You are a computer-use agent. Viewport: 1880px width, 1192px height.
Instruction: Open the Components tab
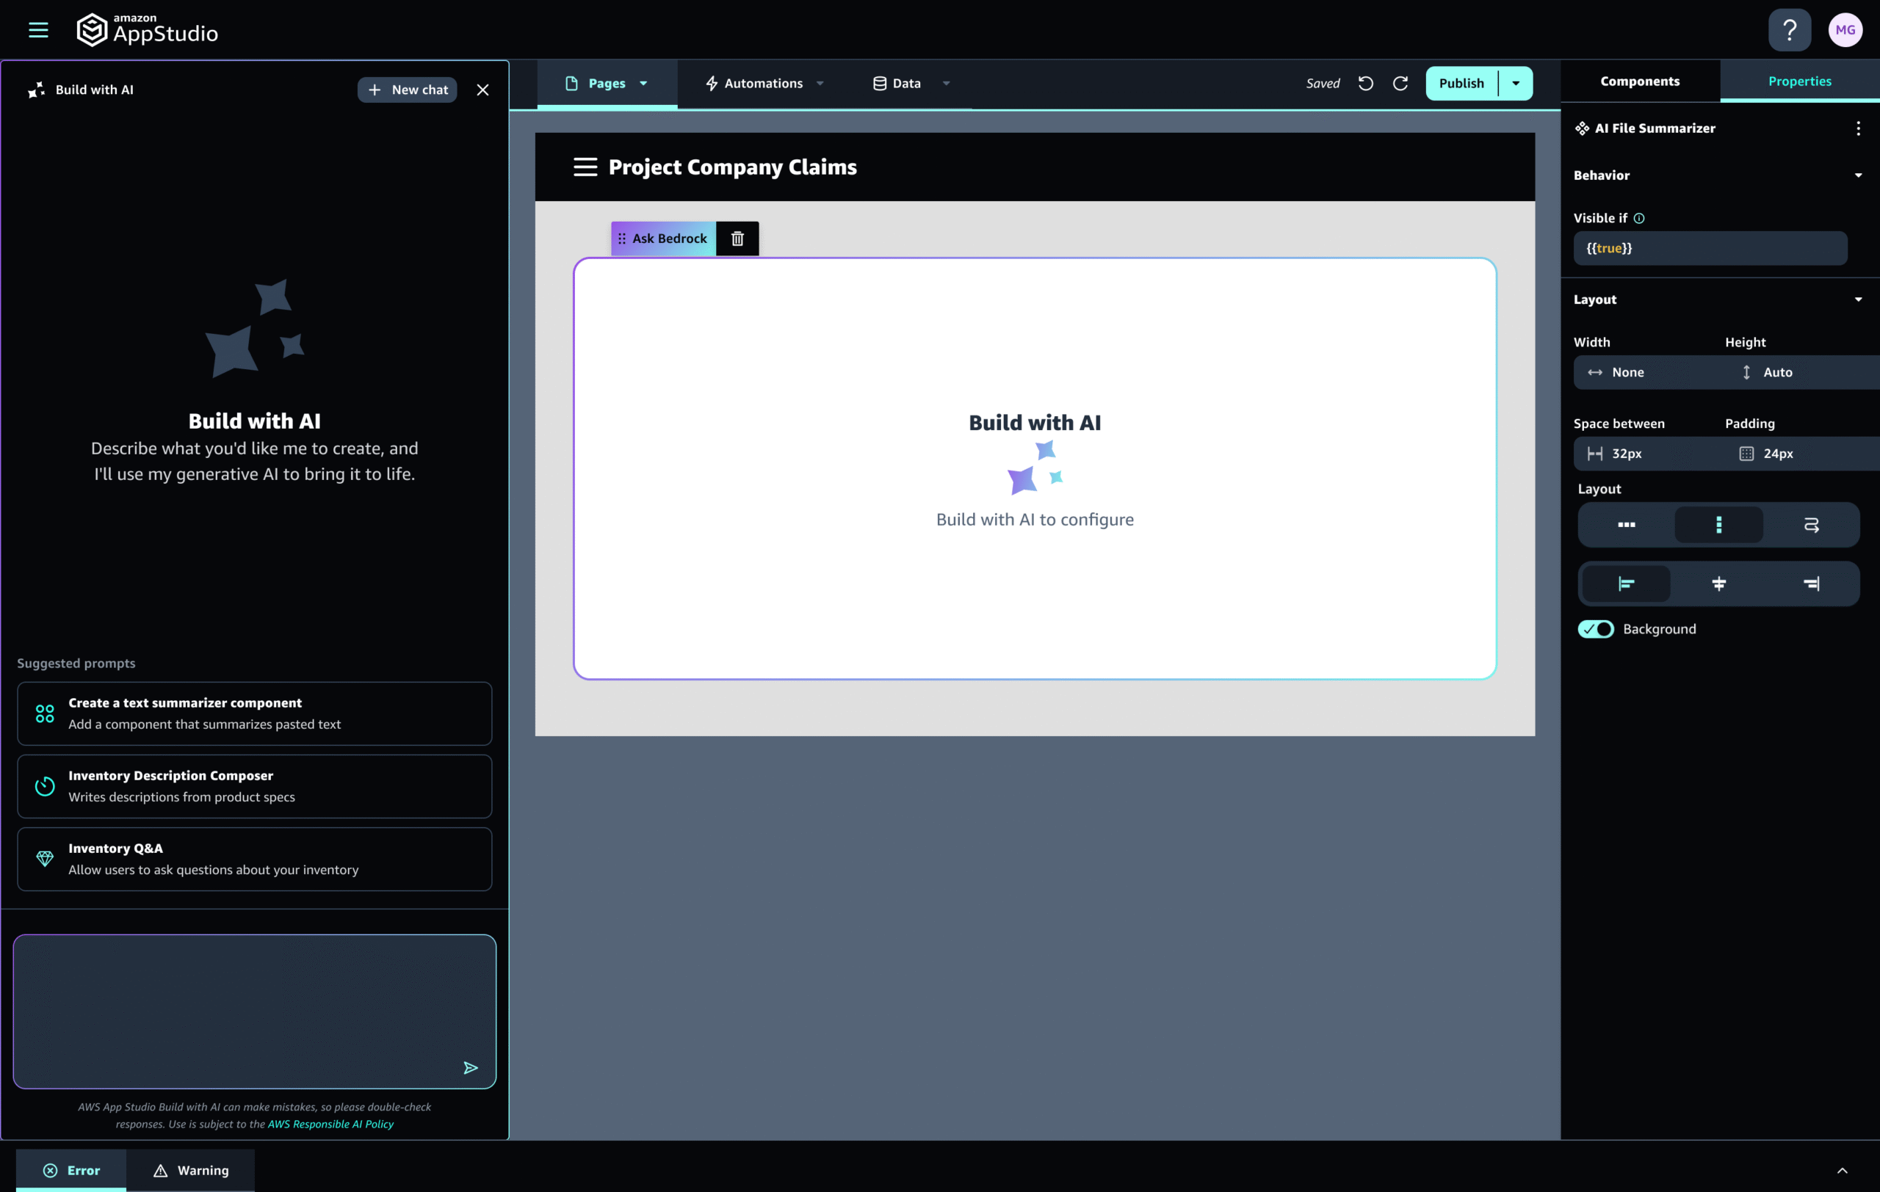[1640, 81]
